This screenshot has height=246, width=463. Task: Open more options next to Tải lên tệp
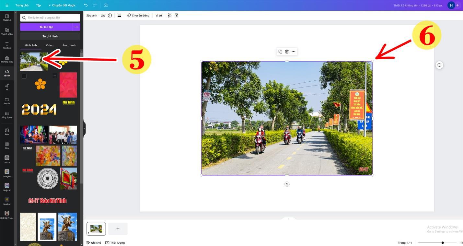(x=76, y=27)
